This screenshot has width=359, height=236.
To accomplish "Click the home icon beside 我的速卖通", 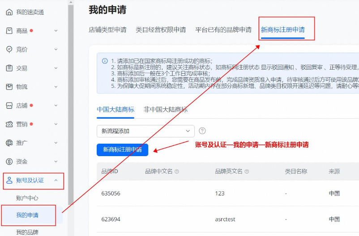I will tap(9, 12).
